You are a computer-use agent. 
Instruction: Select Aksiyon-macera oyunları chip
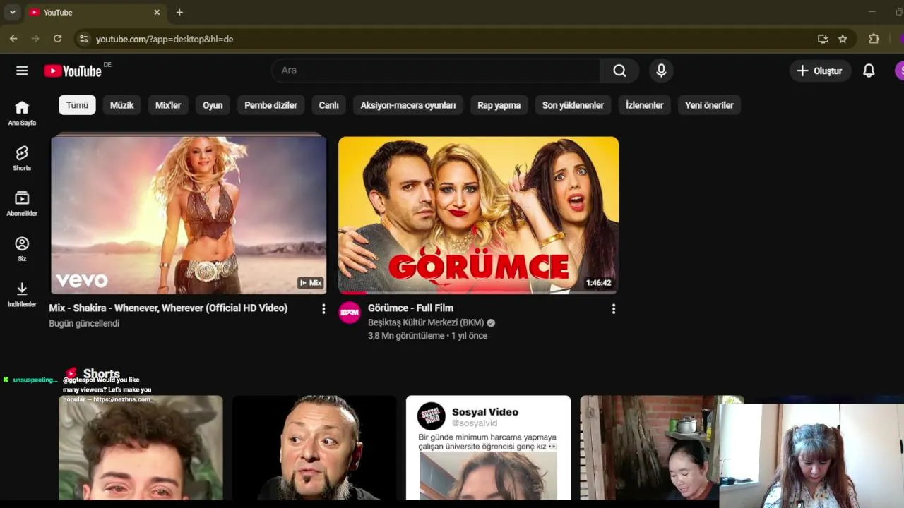coord(408,105)
